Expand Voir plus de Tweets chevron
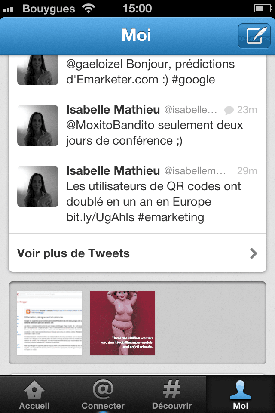The height and width of the screenshot is (413, 275). pos(254,253)
